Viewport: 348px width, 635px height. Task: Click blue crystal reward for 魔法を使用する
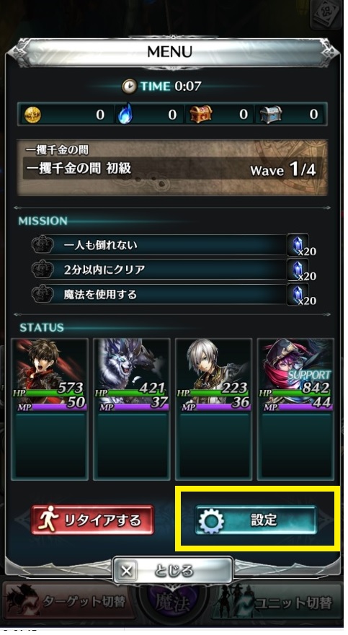298,294
